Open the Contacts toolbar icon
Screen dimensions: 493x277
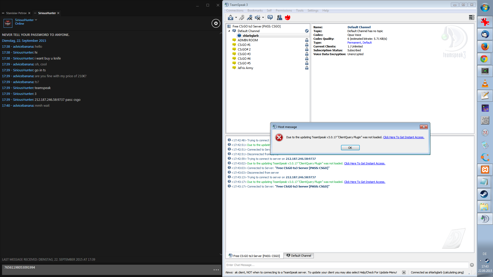(279, 17)
